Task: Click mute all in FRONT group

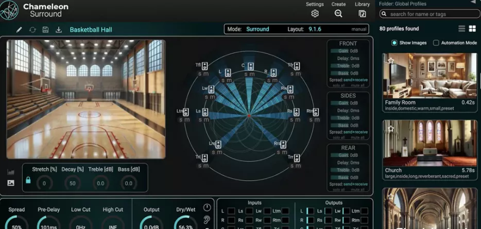Action: [x=358, y=85]
